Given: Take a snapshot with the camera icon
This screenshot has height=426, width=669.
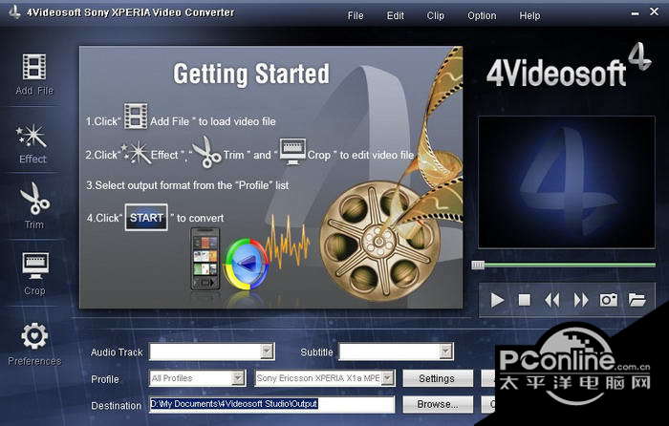Looking at the screenshot, I should coord(609,300).
